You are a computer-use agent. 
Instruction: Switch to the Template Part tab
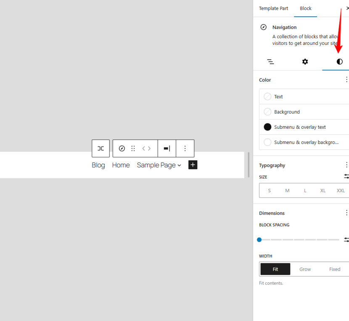pos(273,8)
